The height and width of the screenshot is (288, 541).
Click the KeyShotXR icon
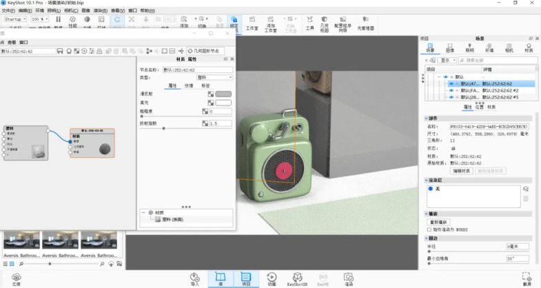click(296, 277)
